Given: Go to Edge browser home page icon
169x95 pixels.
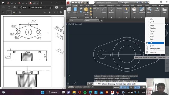Looking at the screenshot, I should [15, 7].
